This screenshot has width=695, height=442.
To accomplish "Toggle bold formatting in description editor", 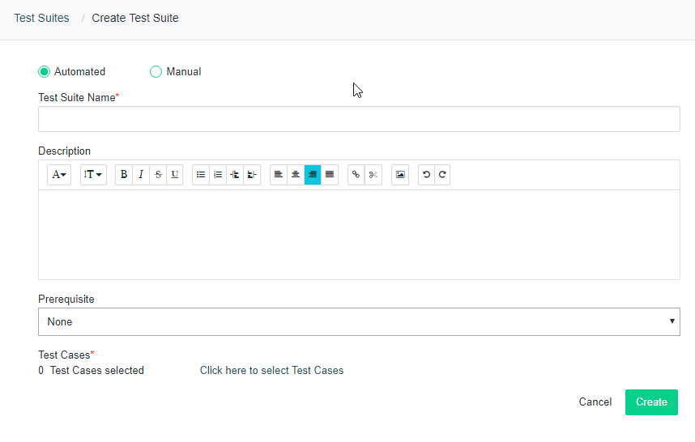I will pos(124,175).
